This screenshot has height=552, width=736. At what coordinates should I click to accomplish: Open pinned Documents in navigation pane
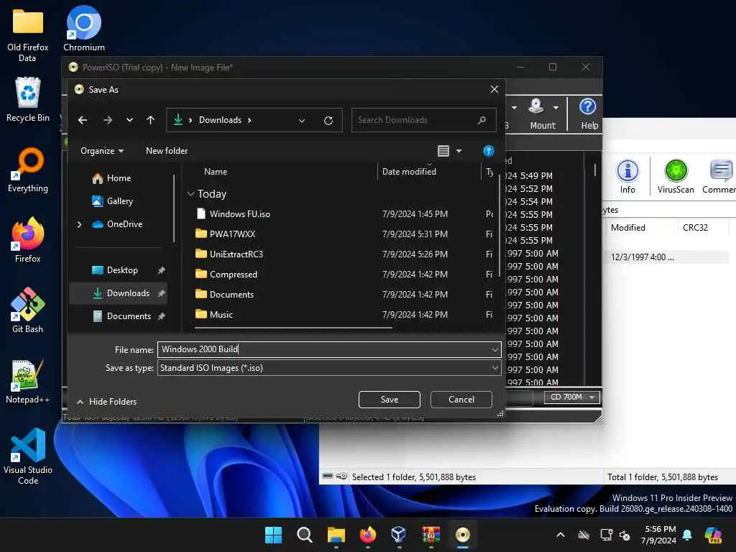129,316
